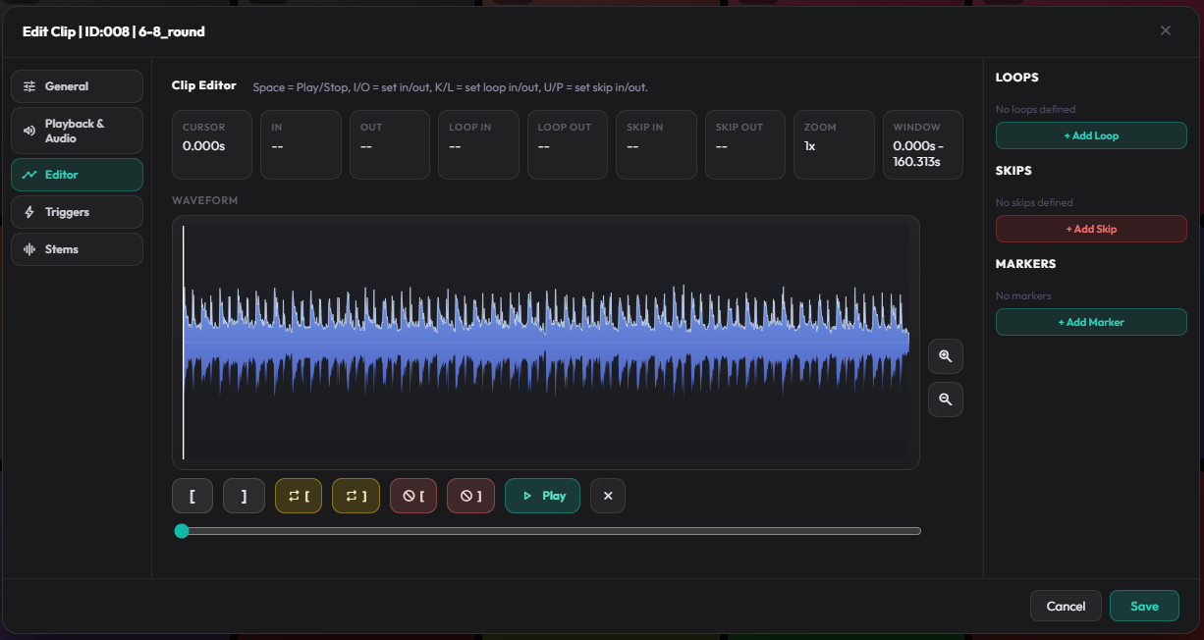Add a new loop
The image size is (1204, 640).
1091,135
